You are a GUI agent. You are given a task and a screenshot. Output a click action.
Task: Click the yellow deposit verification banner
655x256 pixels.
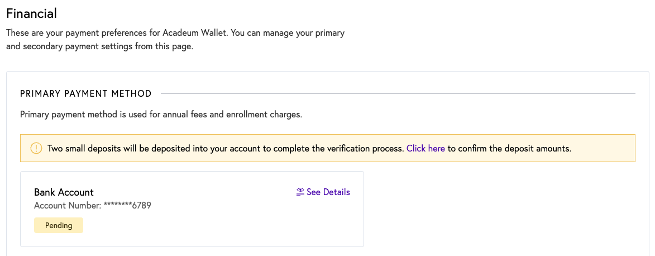click(327, 148)
